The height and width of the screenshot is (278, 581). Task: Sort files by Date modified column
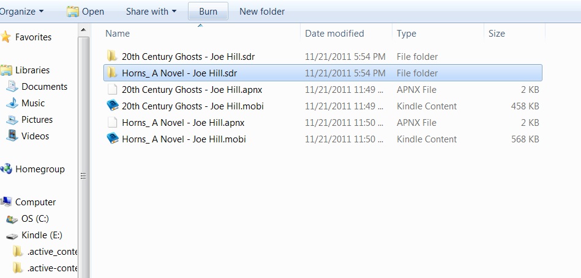tap(334, 34)
